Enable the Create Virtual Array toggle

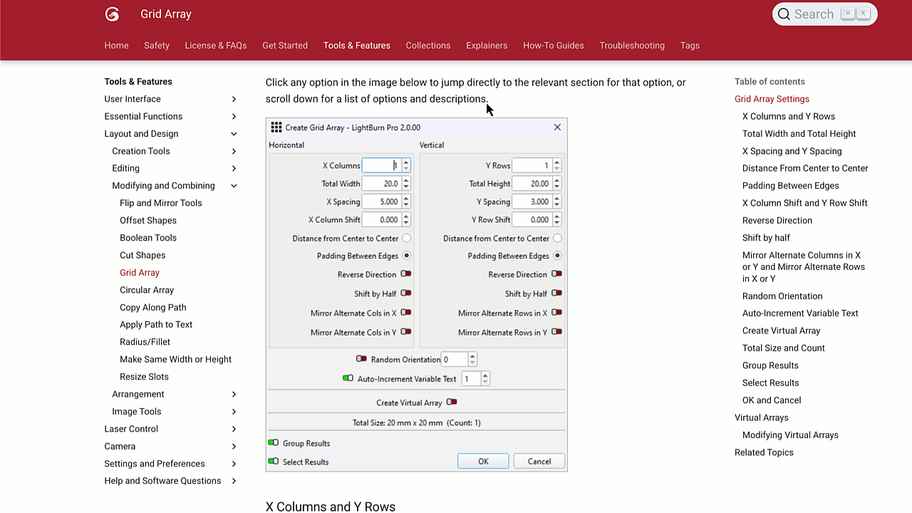[451, 403]
